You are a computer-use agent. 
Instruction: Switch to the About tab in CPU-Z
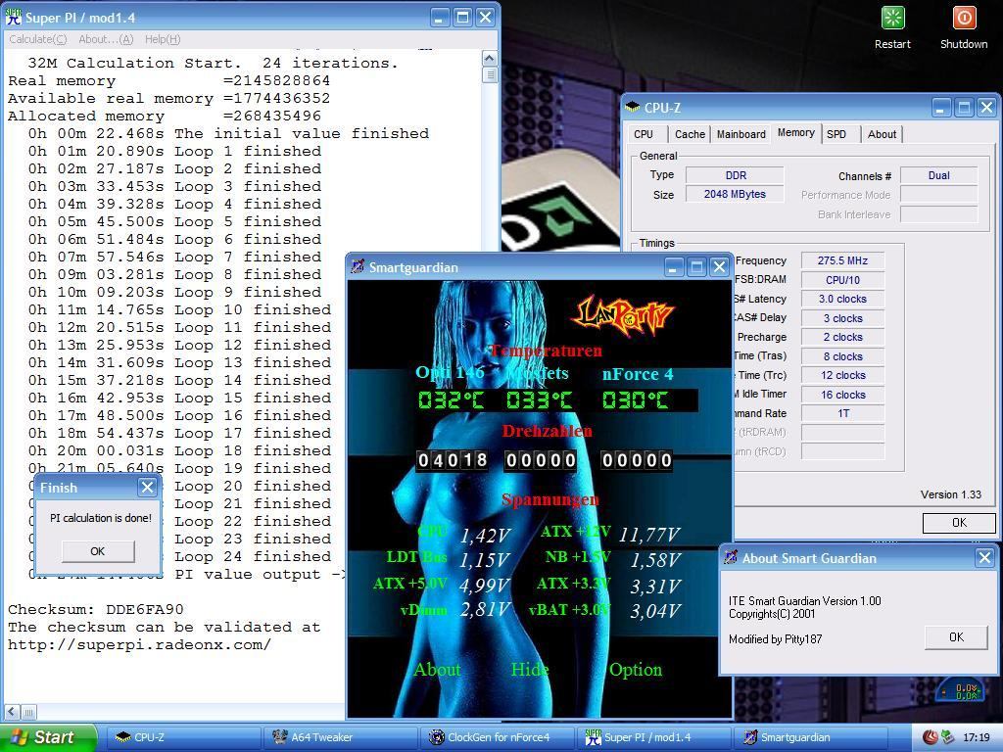[882, 134]
